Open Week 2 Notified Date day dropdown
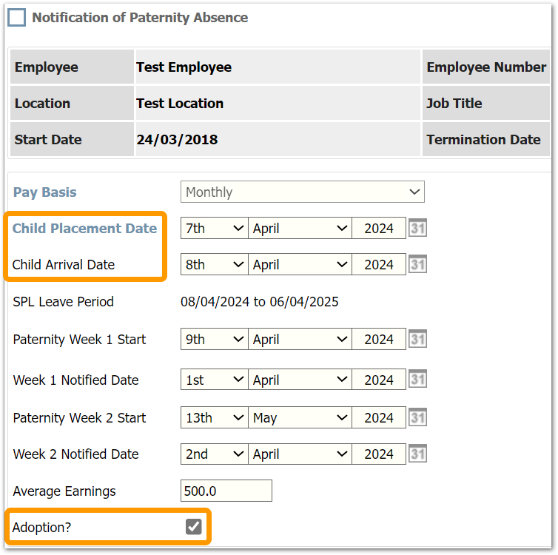Viewport: 558px width, 555px height. [214, 454]
